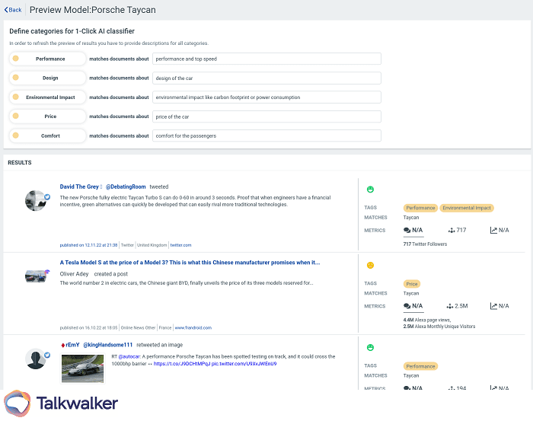Click the '717 Twitter Followers' text
Screen dimensions: 533x421
click(425, 244)
